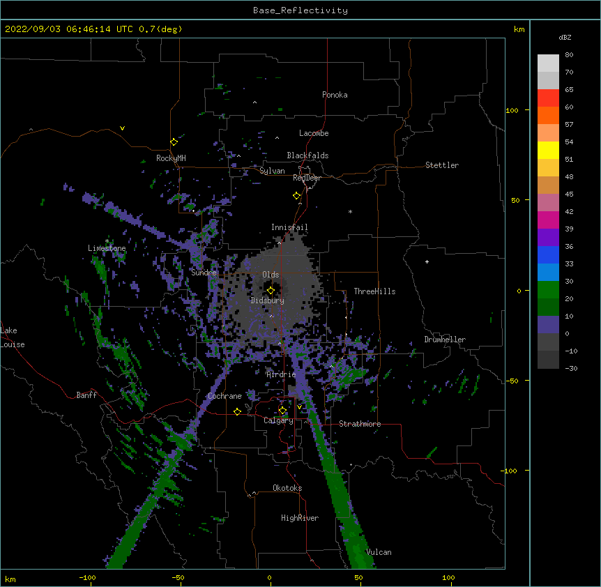Click the RedDeer city label
Viewport: 601px width, 587px height.
click(307, 178)
